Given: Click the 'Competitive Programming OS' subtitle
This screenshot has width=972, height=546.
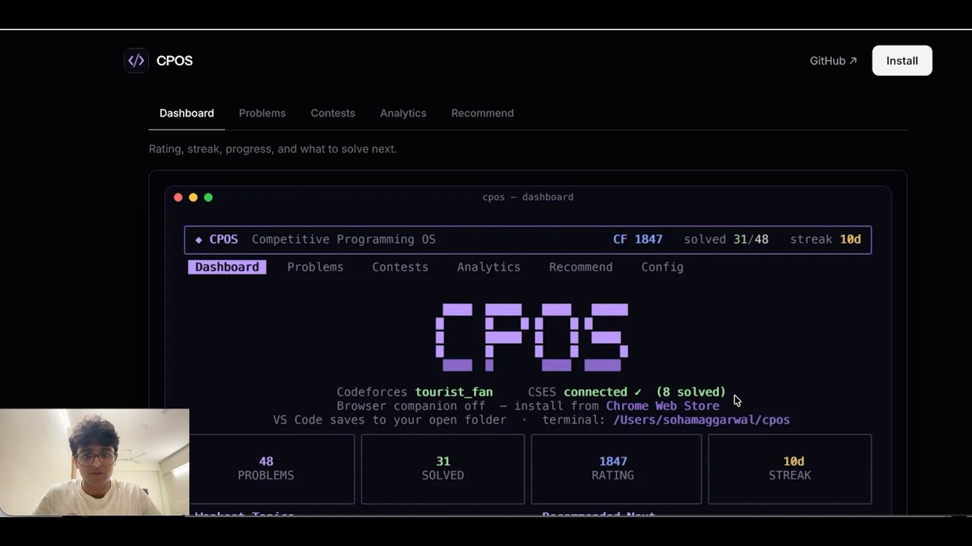Looking at the screenshot, I should tap(344, 240).
